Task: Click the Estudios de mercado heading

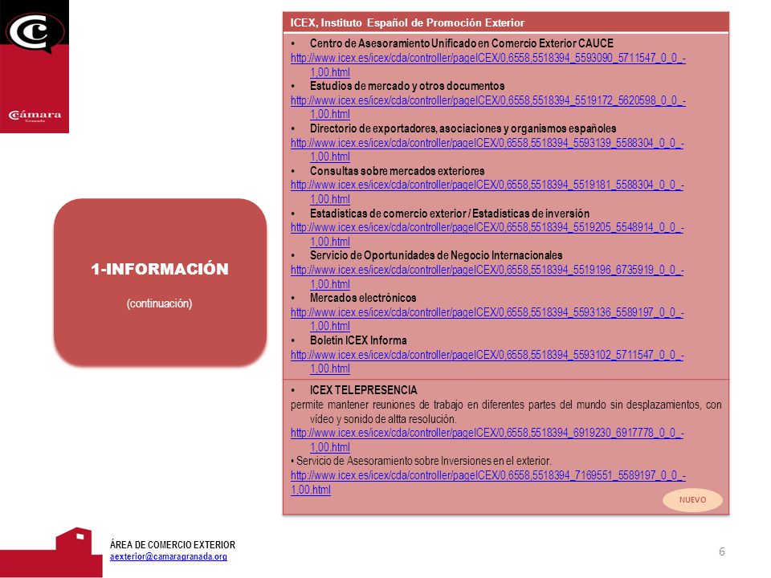Action: 407,86
